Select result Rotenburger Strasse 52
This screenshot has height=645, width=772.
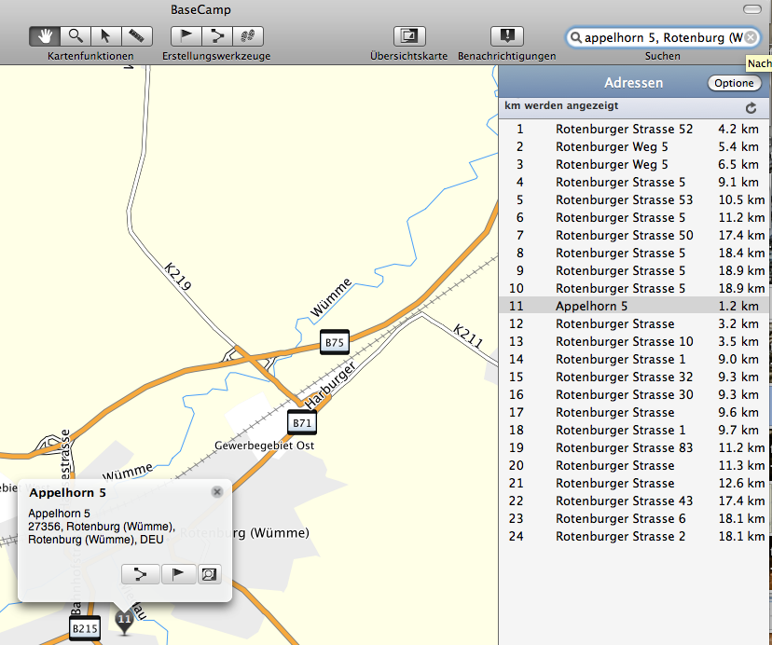point(634,129)
